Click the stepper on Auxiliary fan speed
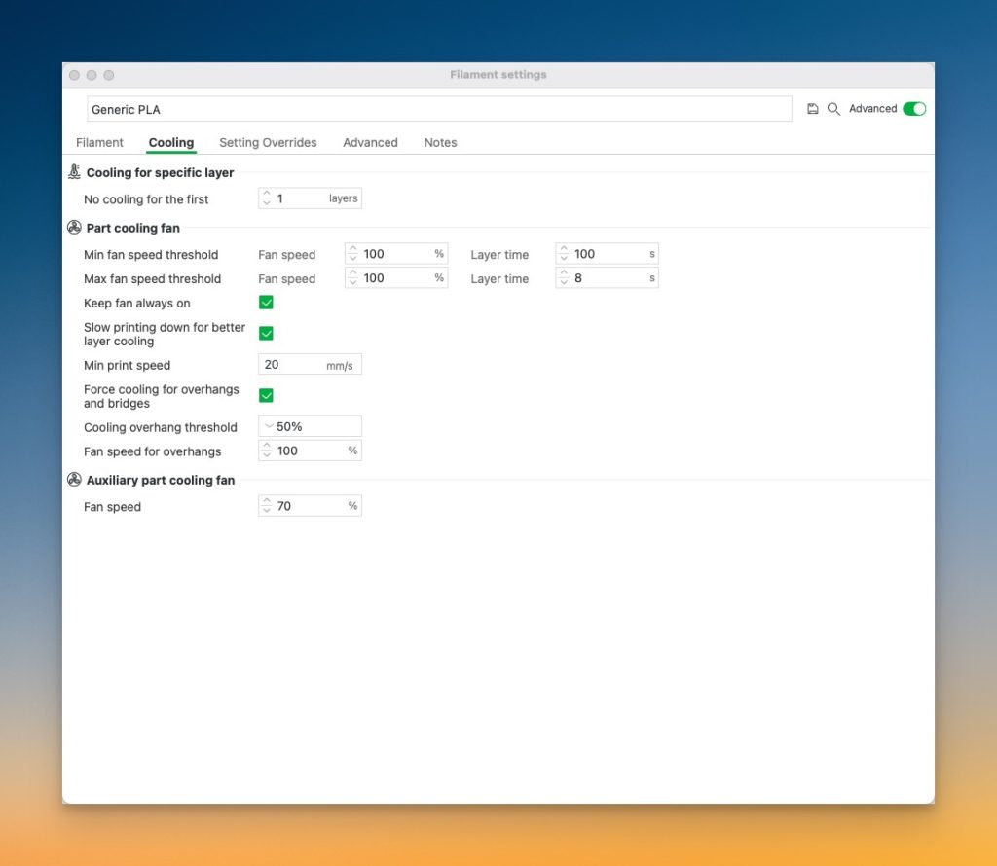Viewport: 997px width, 866px height. pyautogui.click(x=267, y=506)
